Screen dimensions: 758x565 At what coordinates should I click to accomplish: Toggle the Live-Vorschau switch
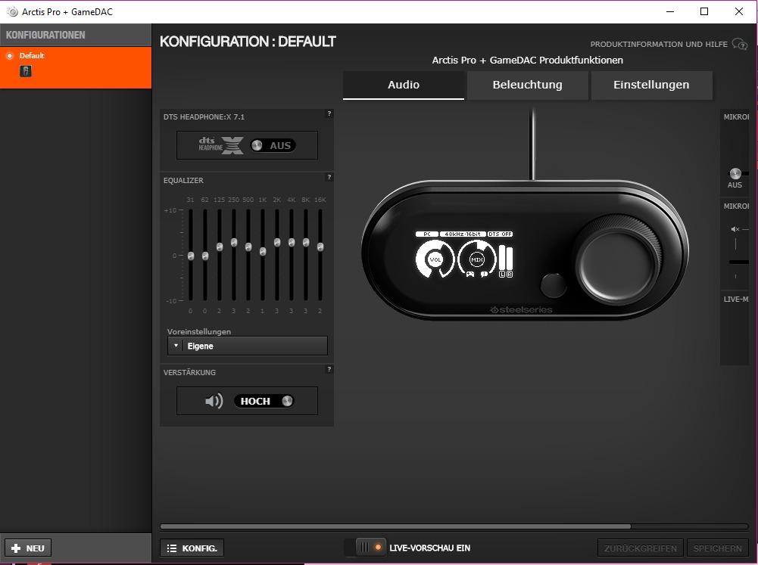pos(371,547)
